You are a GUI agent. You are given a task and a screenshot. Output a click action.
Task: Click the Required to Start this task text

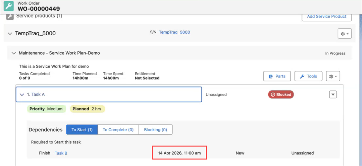click(x=56, y=142)
